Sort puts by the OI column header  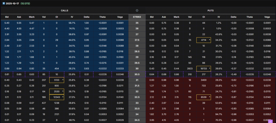(204, 17)
